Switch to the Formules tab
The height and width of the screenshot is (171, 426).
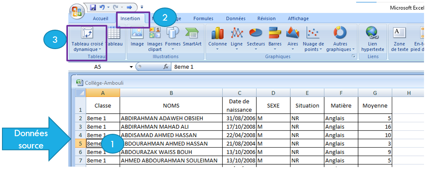(x=203, y=19)
